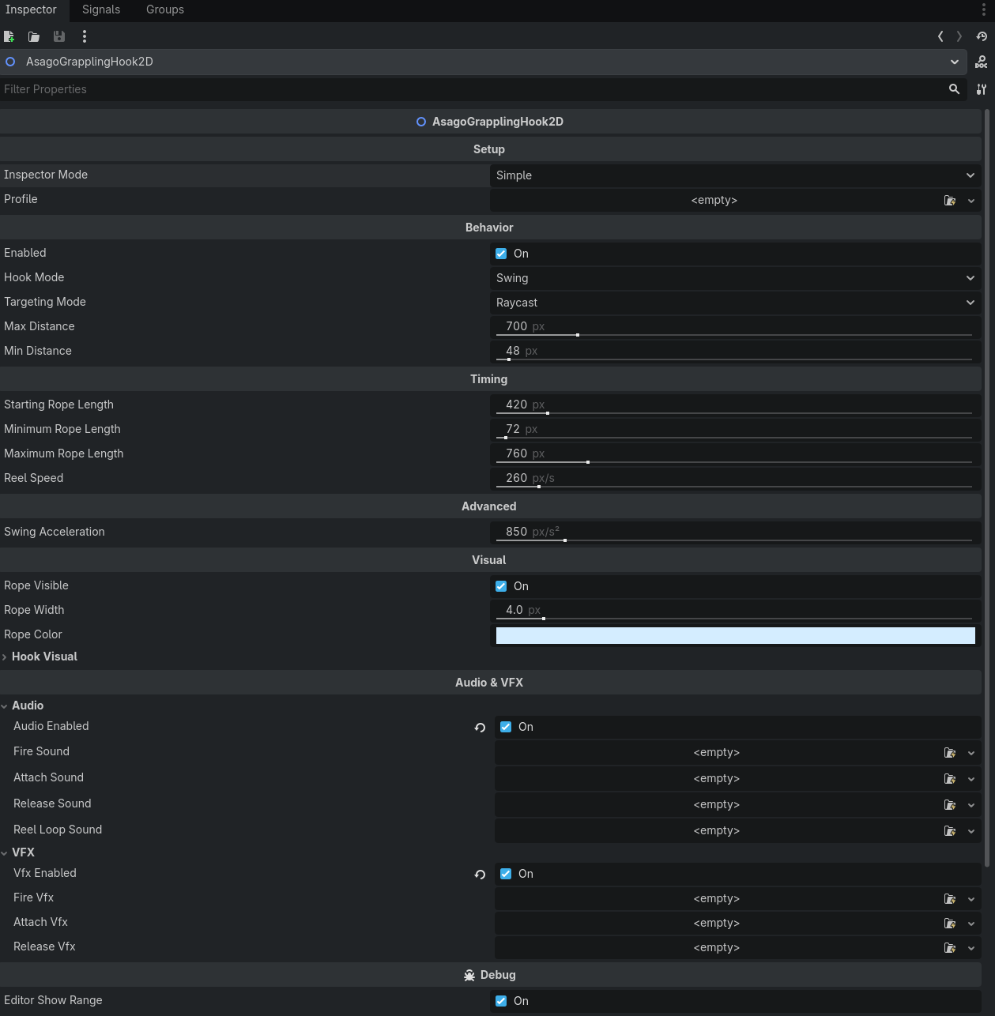Open the Targeting Mode dropdown
The image size is (995, 1016).
click(735, 303)
